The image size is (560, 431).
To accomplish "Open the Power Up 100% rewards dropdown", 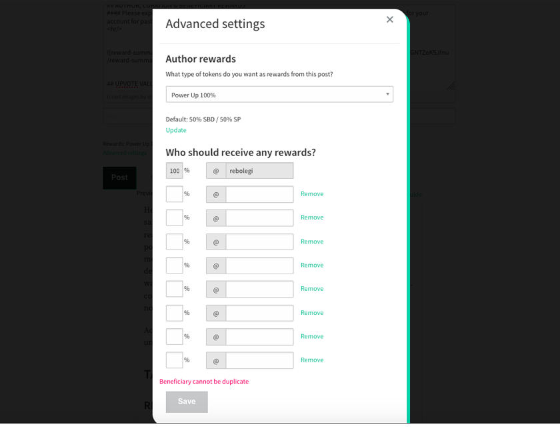I will pos(279,95).
